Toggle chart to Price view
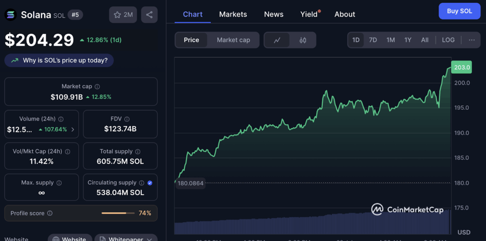This screenshot has width=486, height=241. click(191, 40)
